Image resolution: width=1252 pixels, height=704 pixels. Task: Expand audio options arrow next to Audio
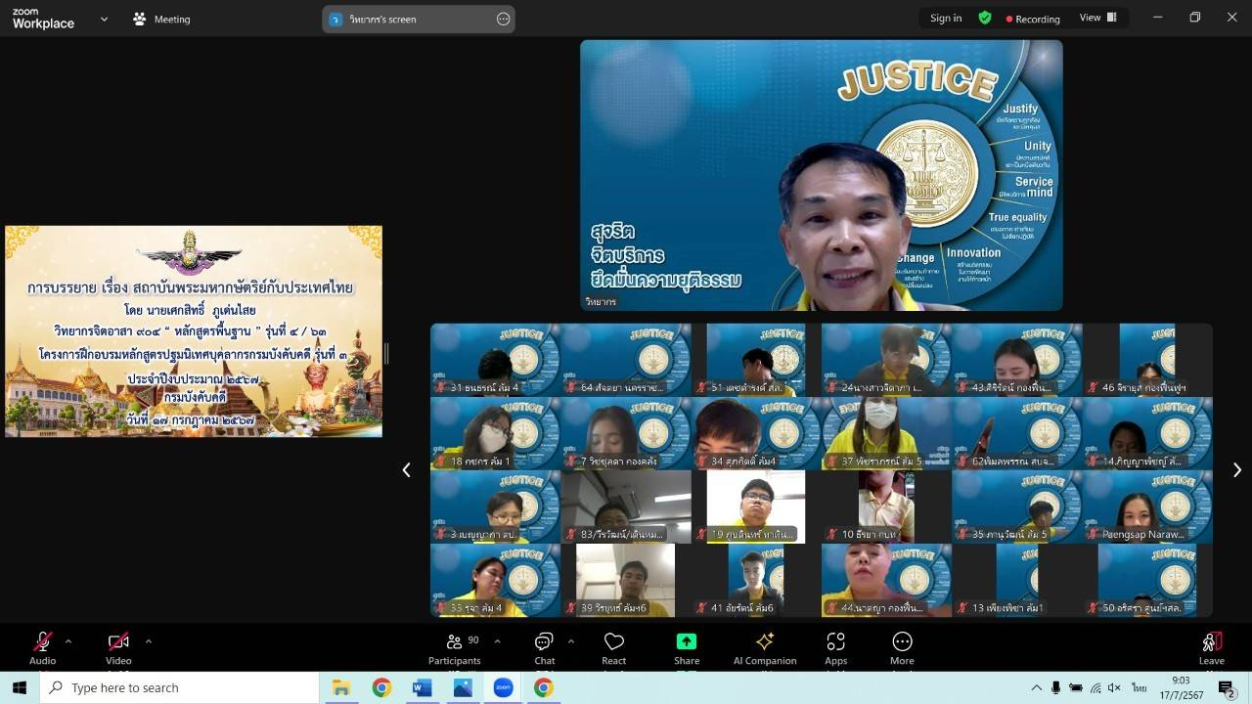point(68,641)
